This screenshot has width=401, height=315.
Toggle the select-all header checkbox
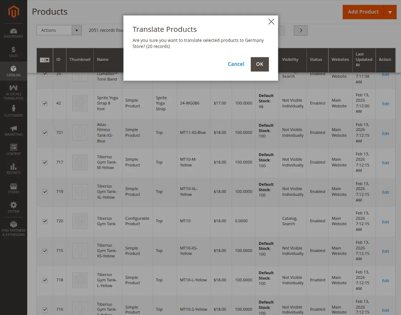click(x=43, y=60)
